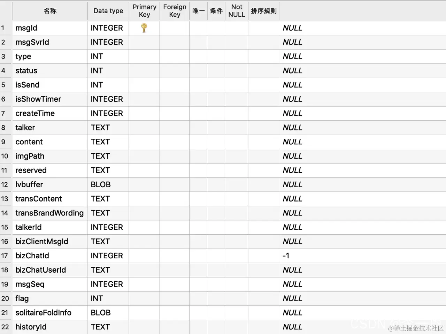Select row number 1 header

tap(6, 28)
